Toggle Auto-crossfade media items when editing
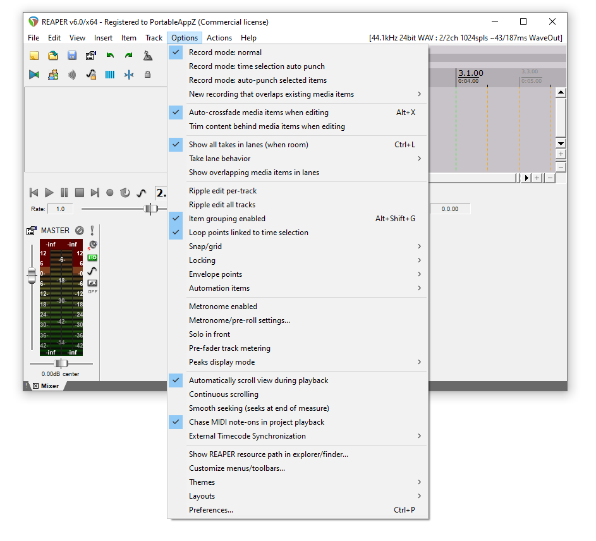 pos(298,112)
